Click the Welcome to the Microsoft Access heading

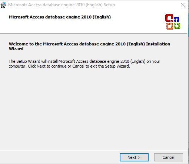tap(89, 46)
